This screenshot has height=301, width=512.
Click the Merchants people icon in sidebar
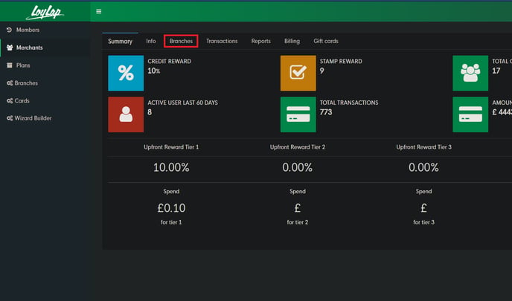tap(10, 48)
